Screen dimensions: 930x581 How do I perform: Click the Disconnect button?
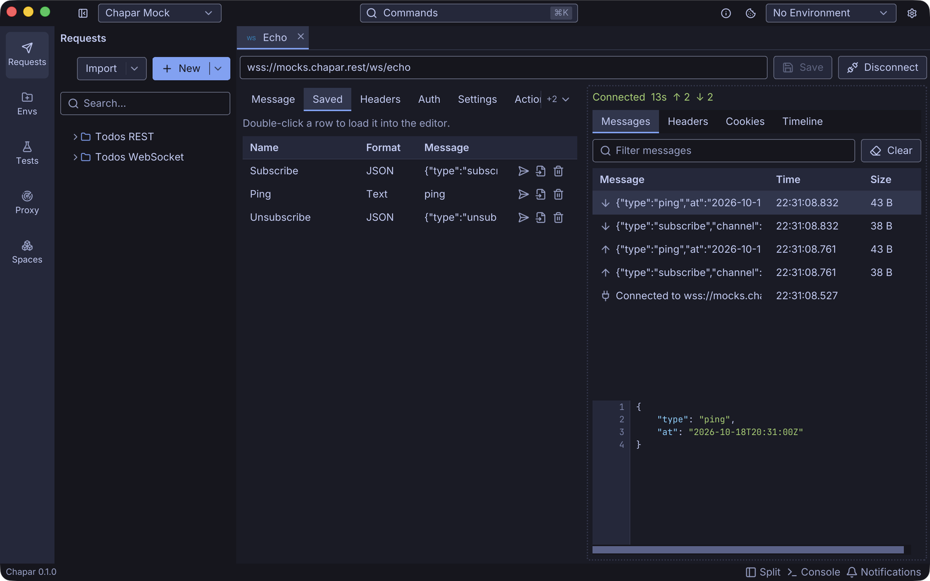pyautogui.click(x=882, y=67)
